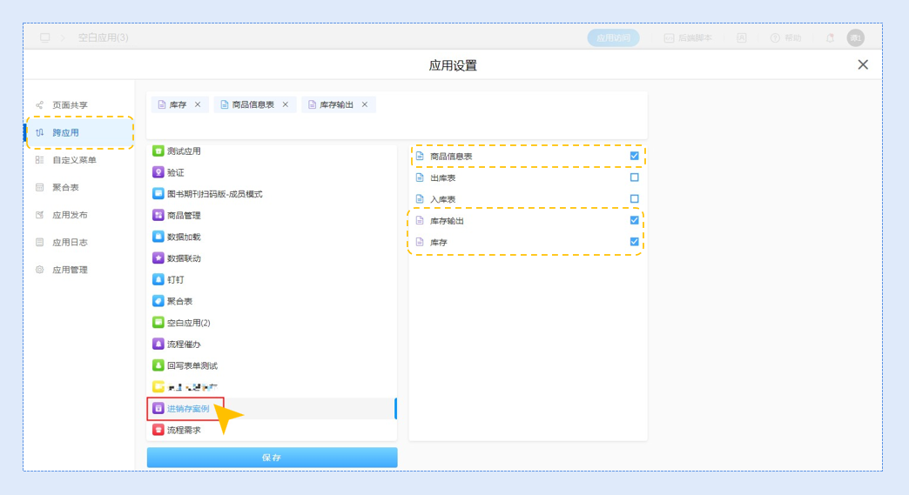
Task: Click the 钉钉 app icon
Action: [x=158, y=279]
